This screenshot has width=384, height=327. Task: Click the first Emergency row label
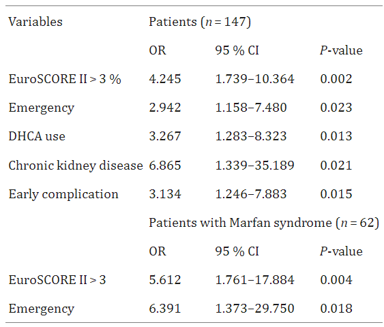[42, 108]
